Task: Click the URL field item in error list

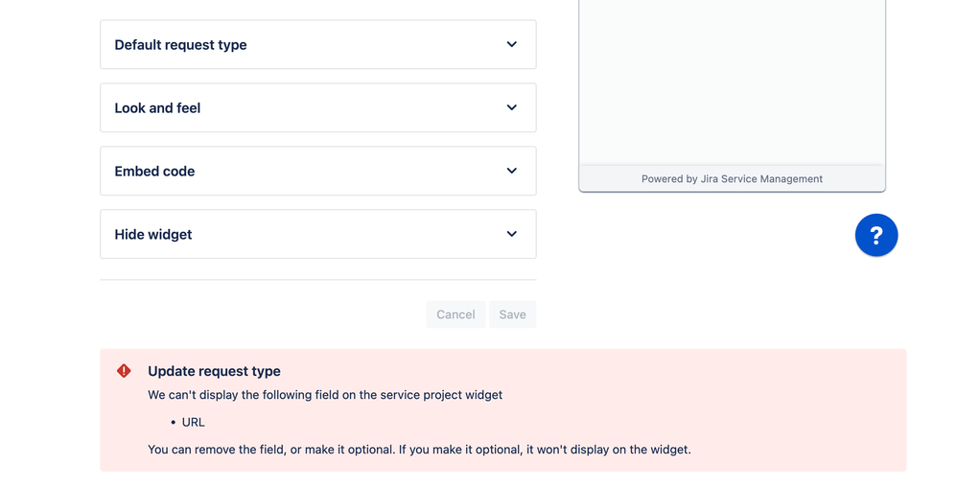Action: pos(193,422)
